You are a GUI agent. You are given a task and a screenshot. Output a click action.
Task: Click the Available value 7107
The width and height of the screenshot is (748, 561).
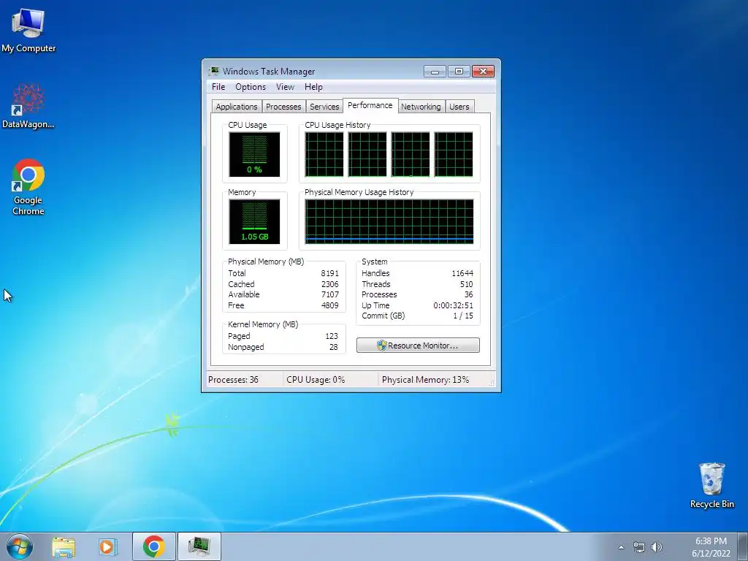329,295
